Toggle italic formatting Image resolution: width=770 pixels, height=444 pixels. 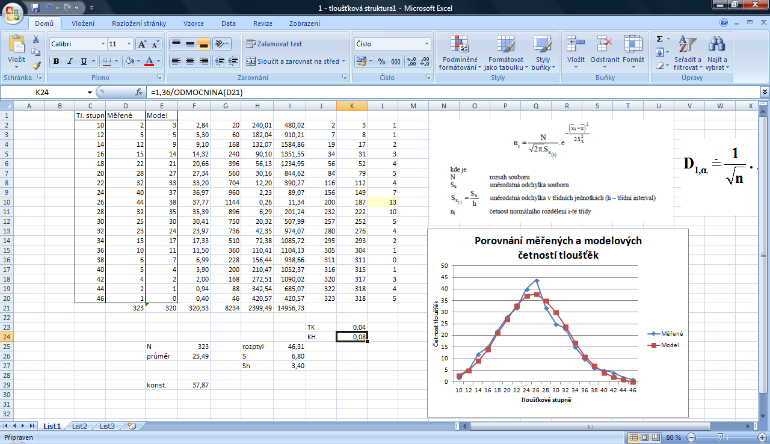point(70,61)
